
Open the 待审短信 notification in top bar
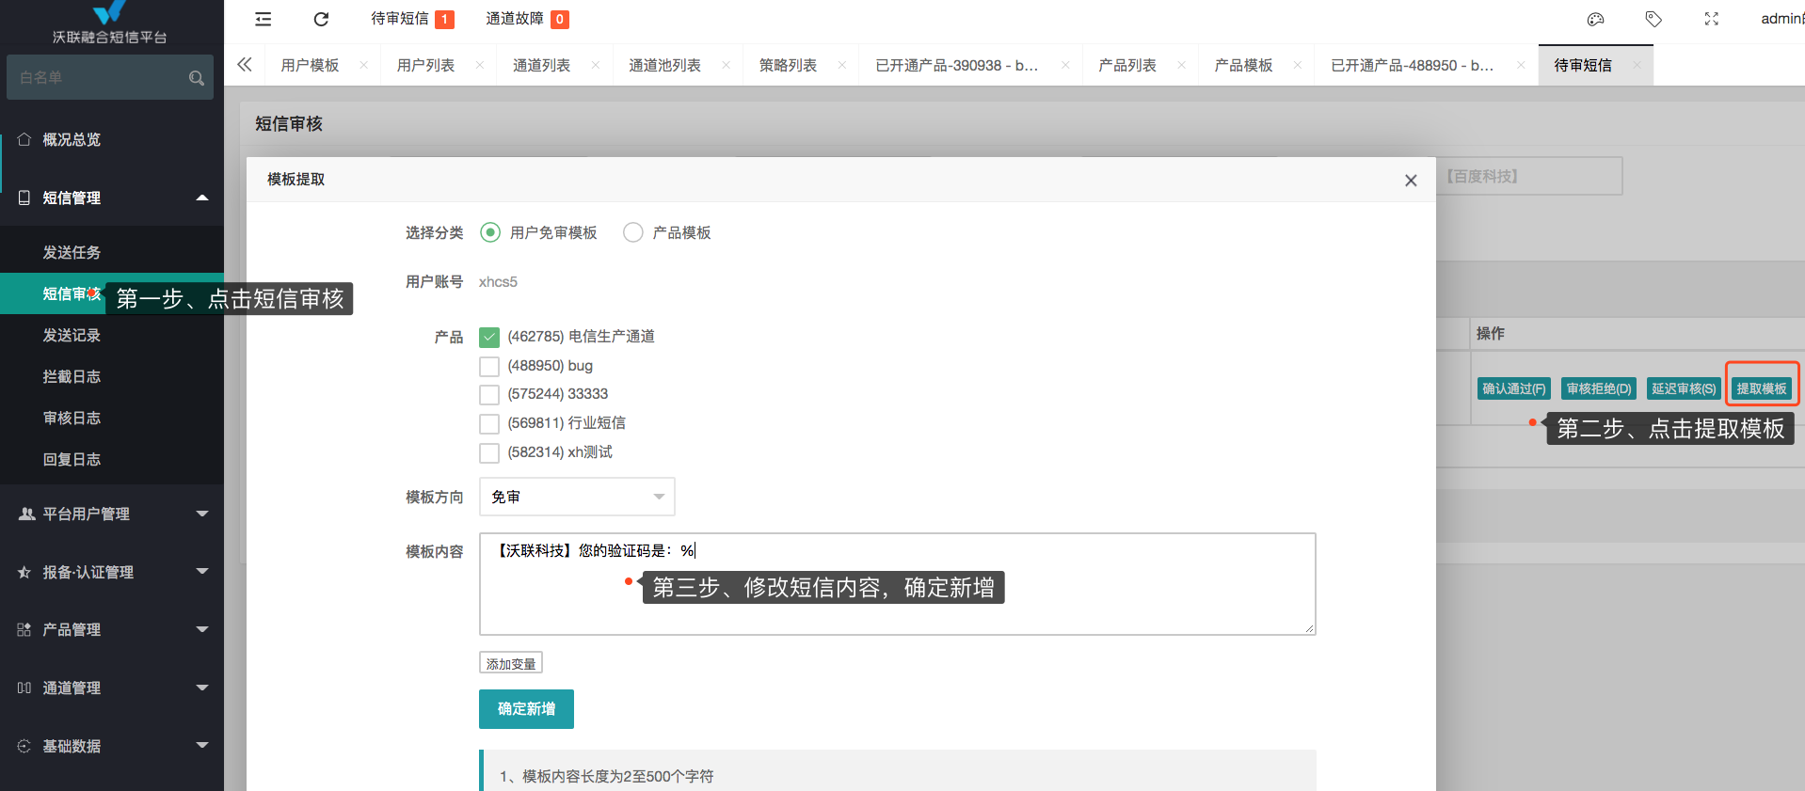click(412, 19)
